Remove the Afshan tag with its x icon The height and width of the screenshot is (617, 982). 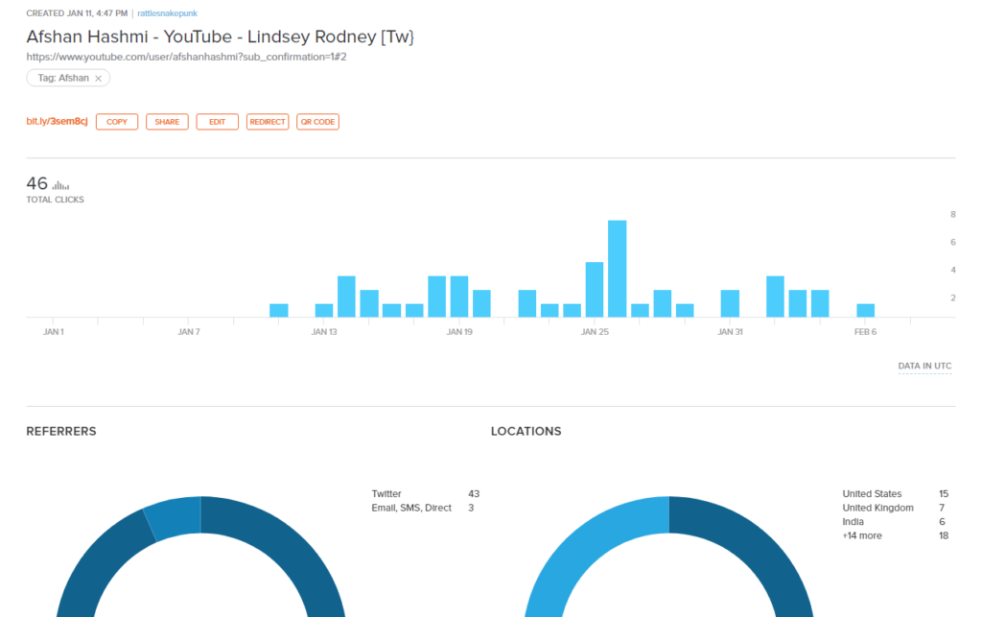pos(99,79)
